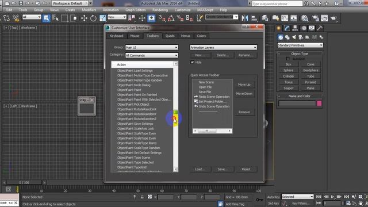Toggle Set Key mode
This screenshot has width=368, height=207.
coord(274,203)
